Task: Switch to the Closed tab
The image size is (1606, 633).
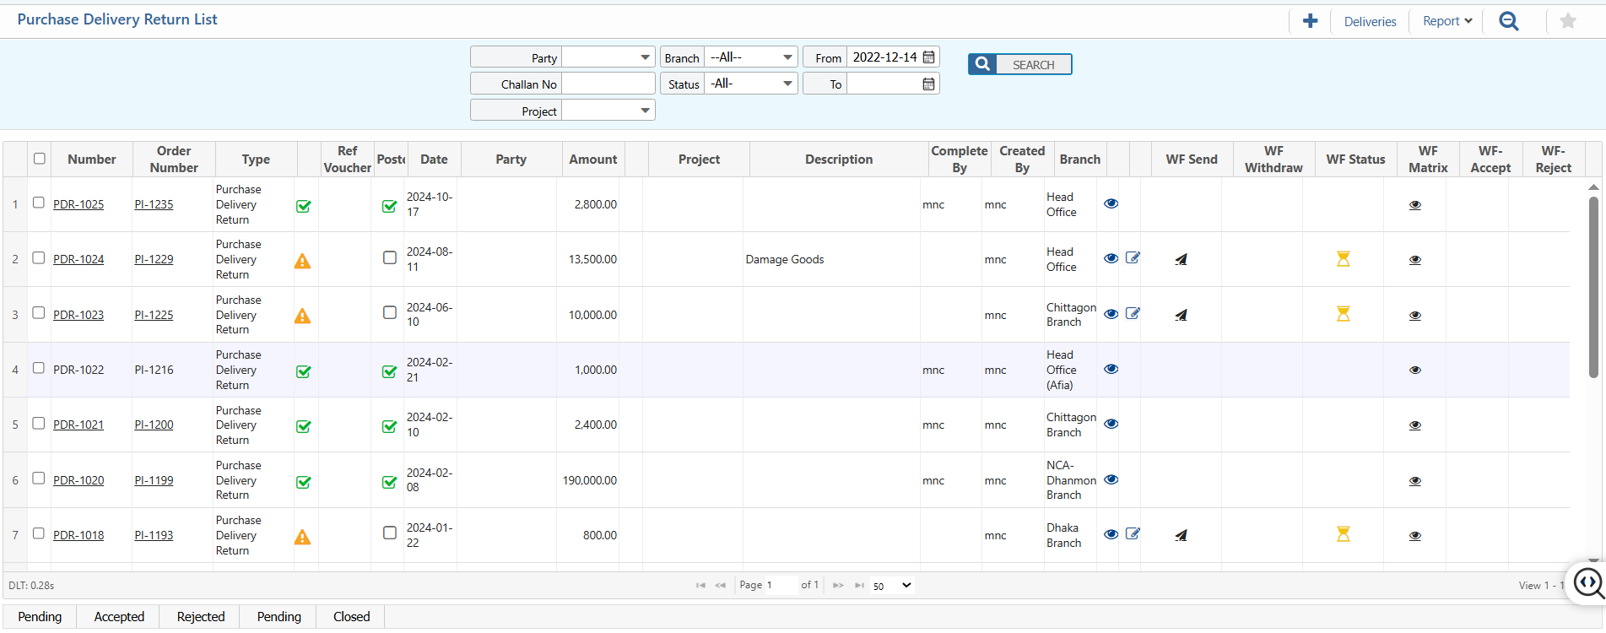Action: [x=351, y=617]
